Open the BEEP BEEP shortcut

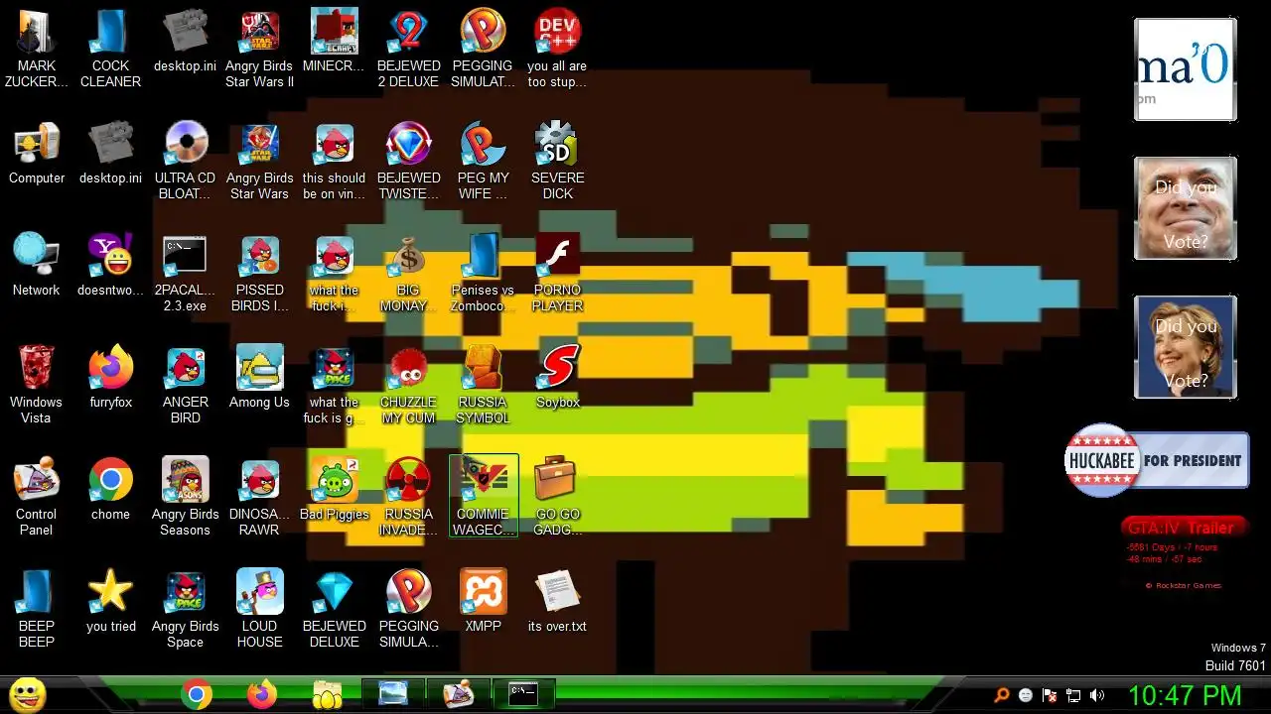click(37, 609)
